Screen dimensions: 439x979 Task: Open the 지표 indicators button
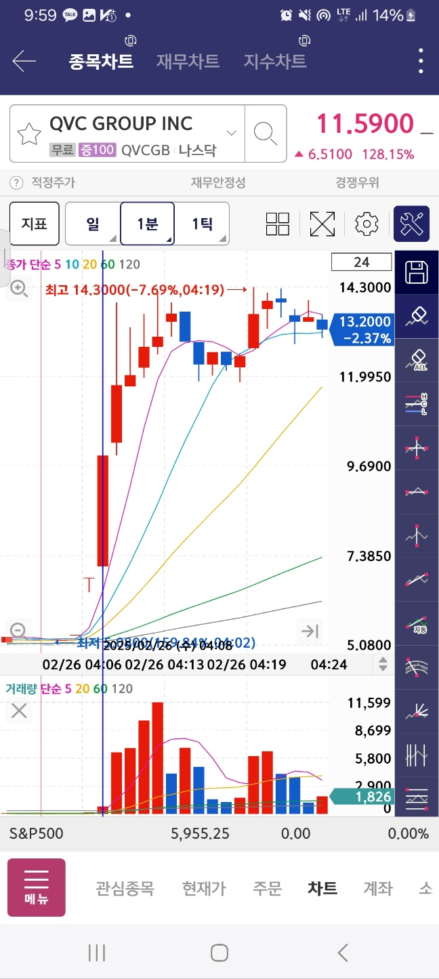(35, 223)
